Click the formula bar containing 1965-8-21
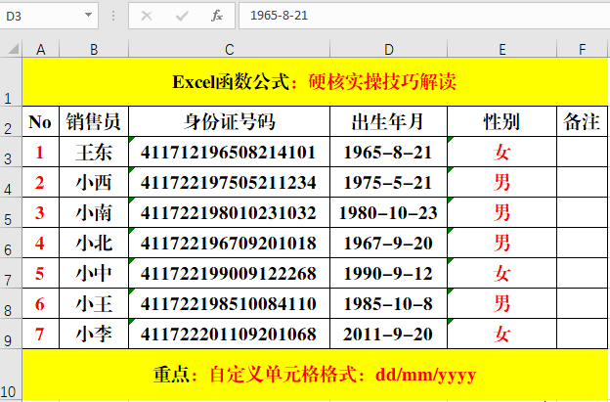Viewport: 610px width, 402px height. click(424, 16)
